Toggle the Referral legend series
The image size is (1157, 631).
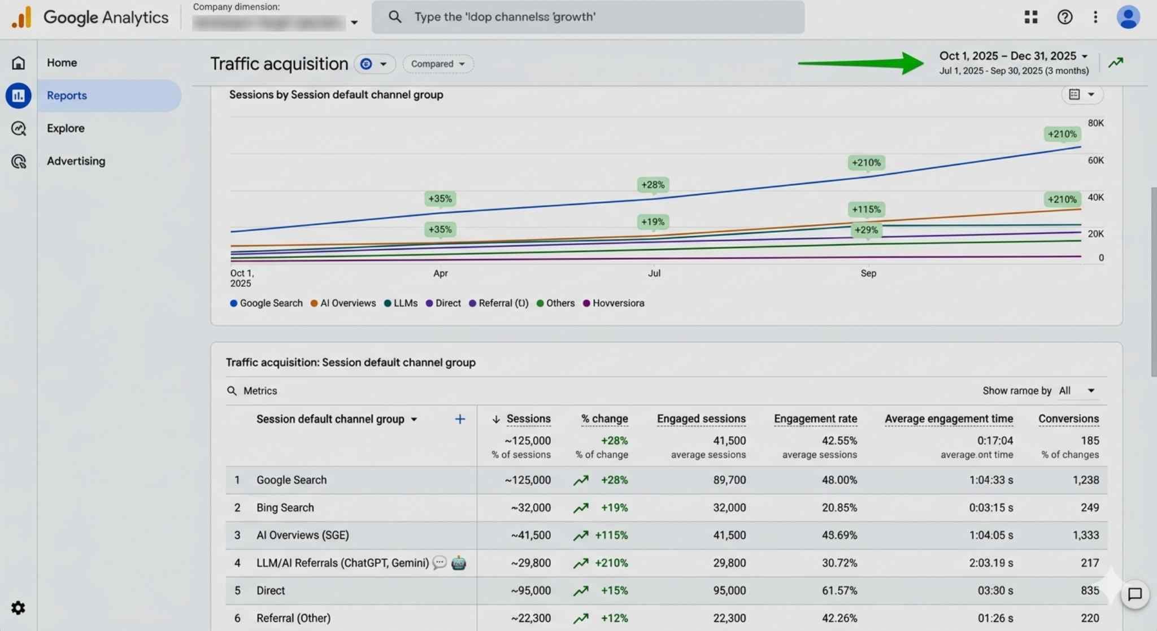coord(498,303)
